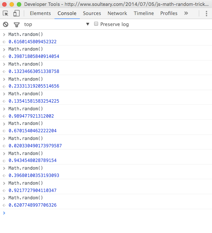Screen dimensions: 212x233
Task: Toggle the device mode icon
Action: coord(16,13)
